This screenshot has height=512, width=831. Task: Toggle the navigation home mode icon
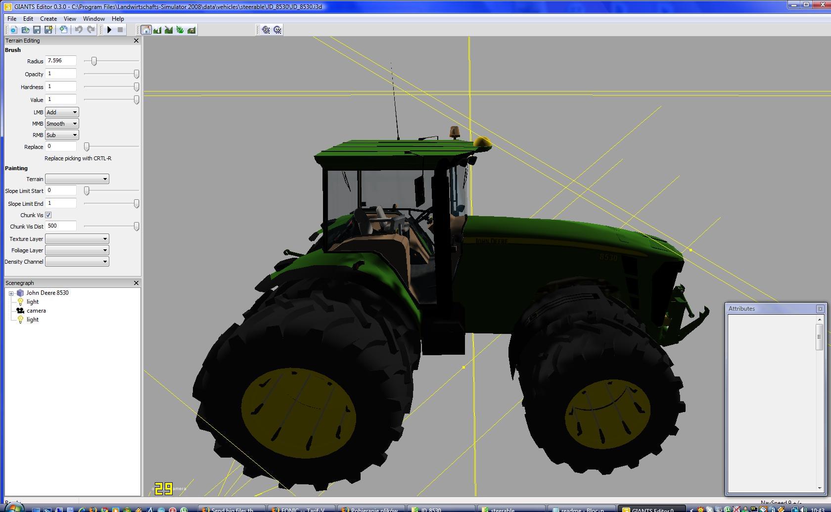146,30
